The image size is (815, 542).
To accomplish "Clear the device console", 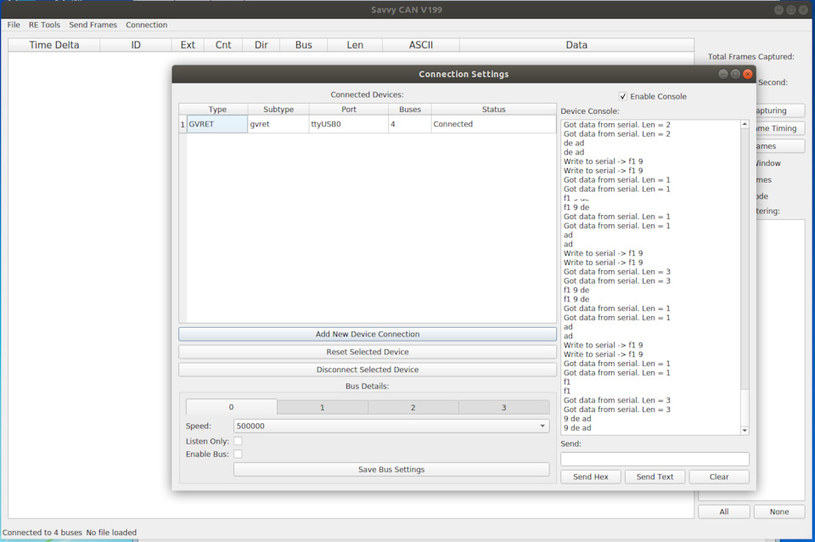I will [x=719, y=477].
